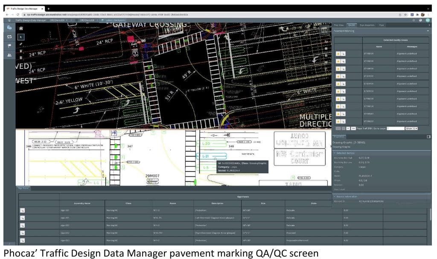The width and height of the screenshot is (437, 259).
Task: Expand the Pavement Marking dropdown
Action: pos(428,31)
